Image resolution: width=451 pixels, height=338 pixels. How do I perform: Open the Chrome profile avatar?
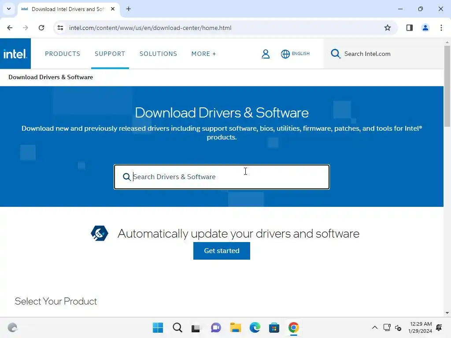(425, 28)
